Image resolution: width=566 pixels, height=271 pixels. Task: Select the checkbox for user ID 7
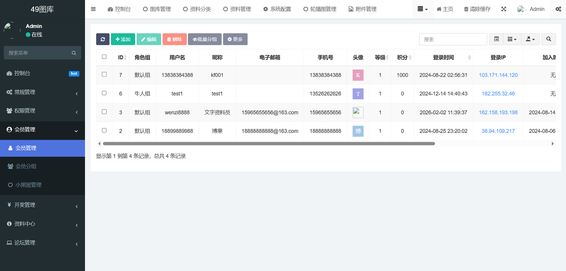(104, 75)
